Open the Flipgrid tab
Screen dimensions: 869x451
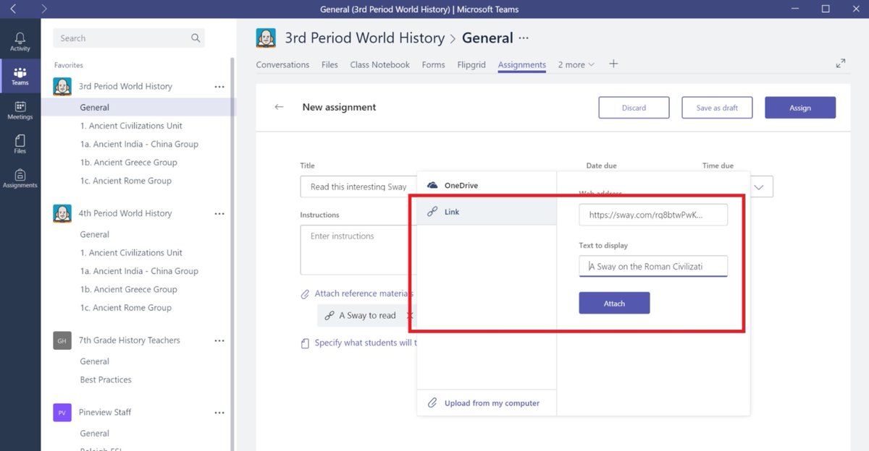[471, 64]
